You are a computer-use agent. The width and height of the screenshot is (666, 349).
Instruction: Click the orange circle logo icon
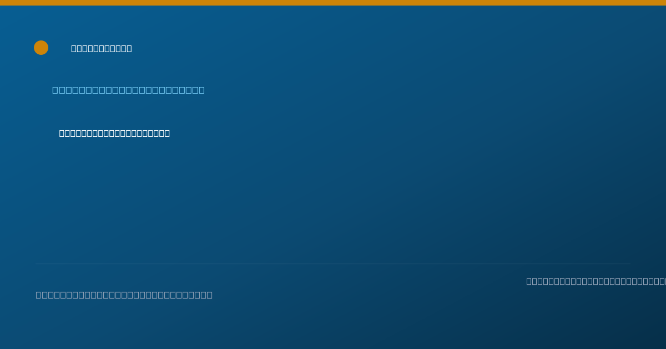41,48
